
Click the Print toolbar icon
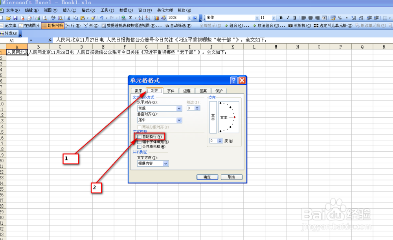pyautogui.click(x=38, y=18)
